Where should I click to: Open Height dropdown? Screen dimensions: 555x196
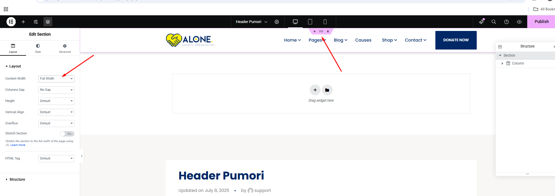coord(56,101)
